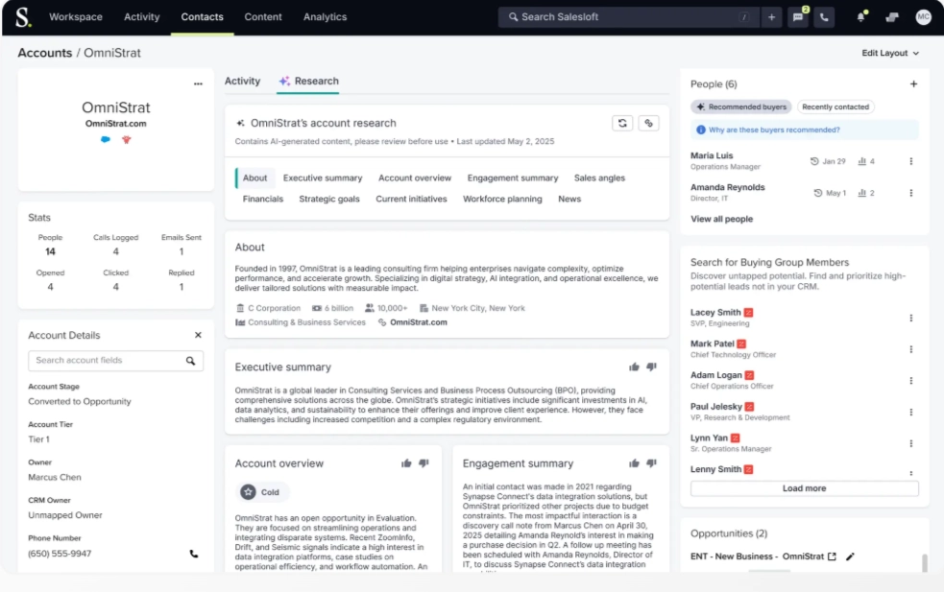944x592 pixels.
Task: Click the right panel vertical scrollbar
Action: [925, 563]
